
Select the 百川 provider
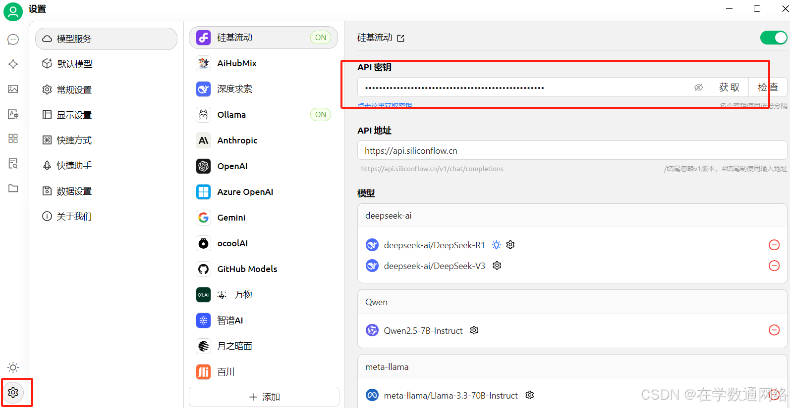263,372
